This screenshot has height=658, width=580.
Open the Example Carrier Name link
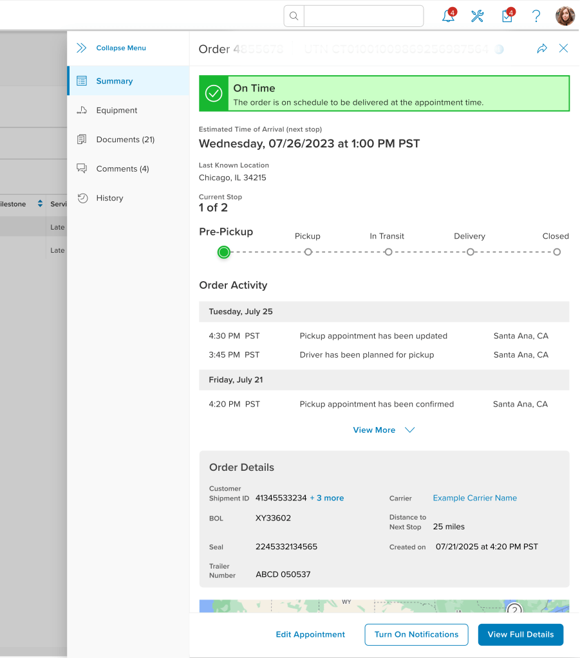point(474,498)
